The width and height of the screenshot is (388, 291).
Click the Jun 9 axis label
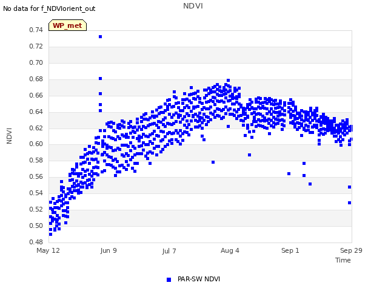pos(109,250)
